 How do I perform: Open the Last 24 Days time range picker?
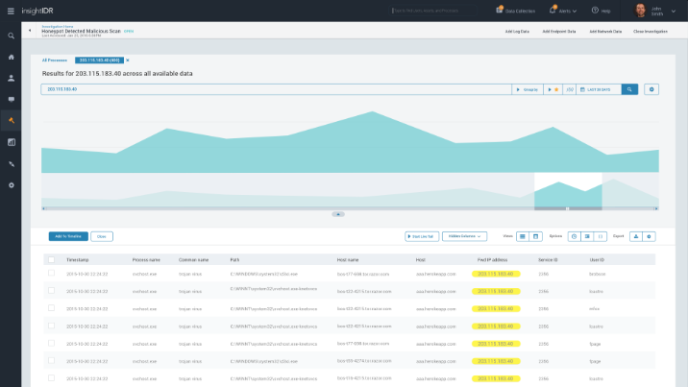tap(598, 89)
